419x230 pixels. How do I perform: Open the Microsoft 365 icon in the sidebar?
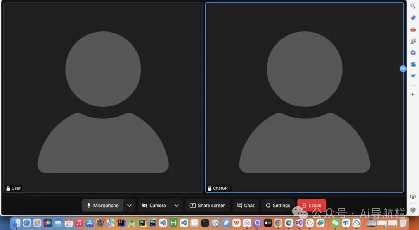point(413,53)
